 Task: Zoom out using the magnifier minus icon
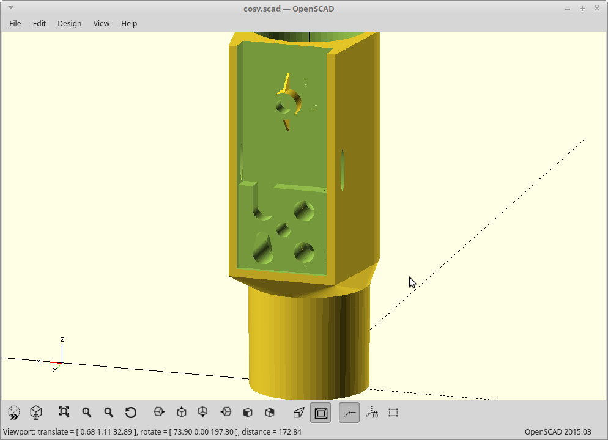click(109, 413)
